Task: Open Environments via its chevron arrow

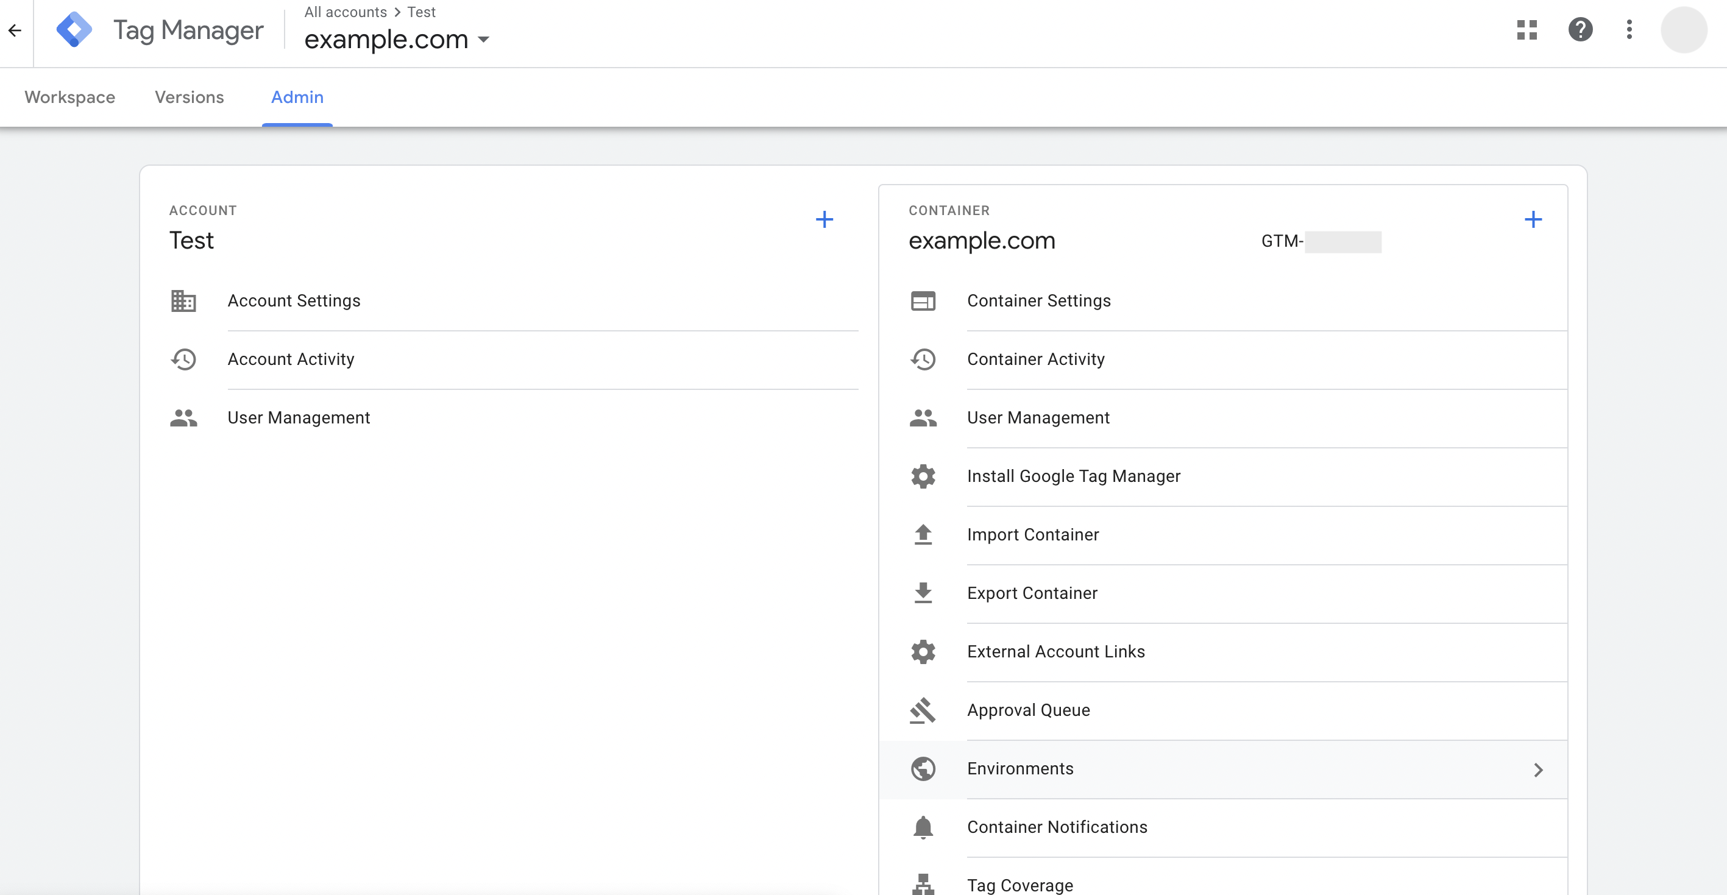Action: tap(1538, 769)
